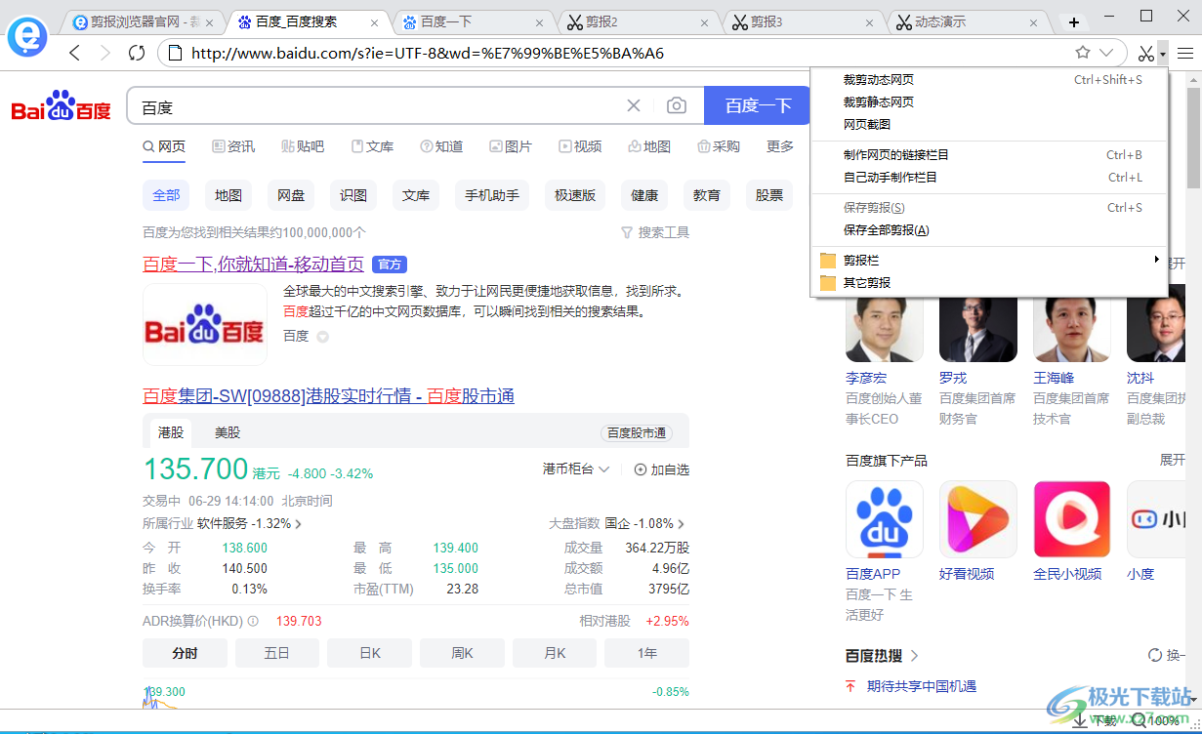Screen dimensions: 1202x734
Task: Select the 贴吧 search category
Action: point(303,146)
